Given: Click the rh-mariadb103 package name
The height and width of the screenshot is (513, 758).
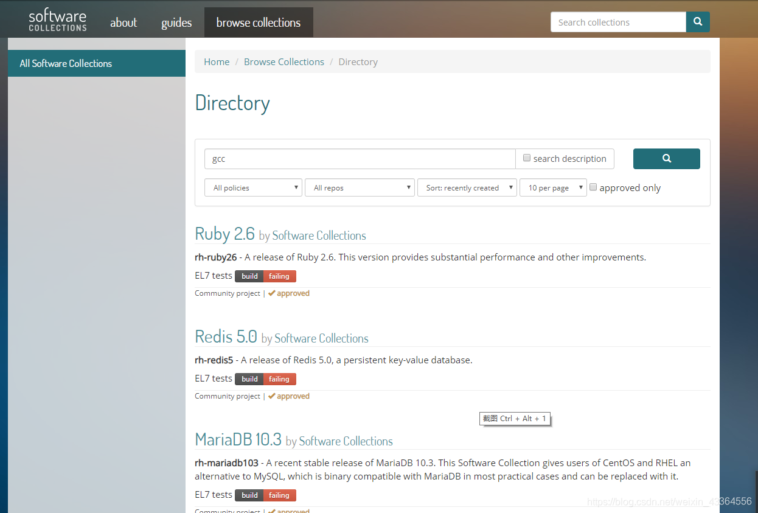Looking at the screenshot, I should [226, 463].
